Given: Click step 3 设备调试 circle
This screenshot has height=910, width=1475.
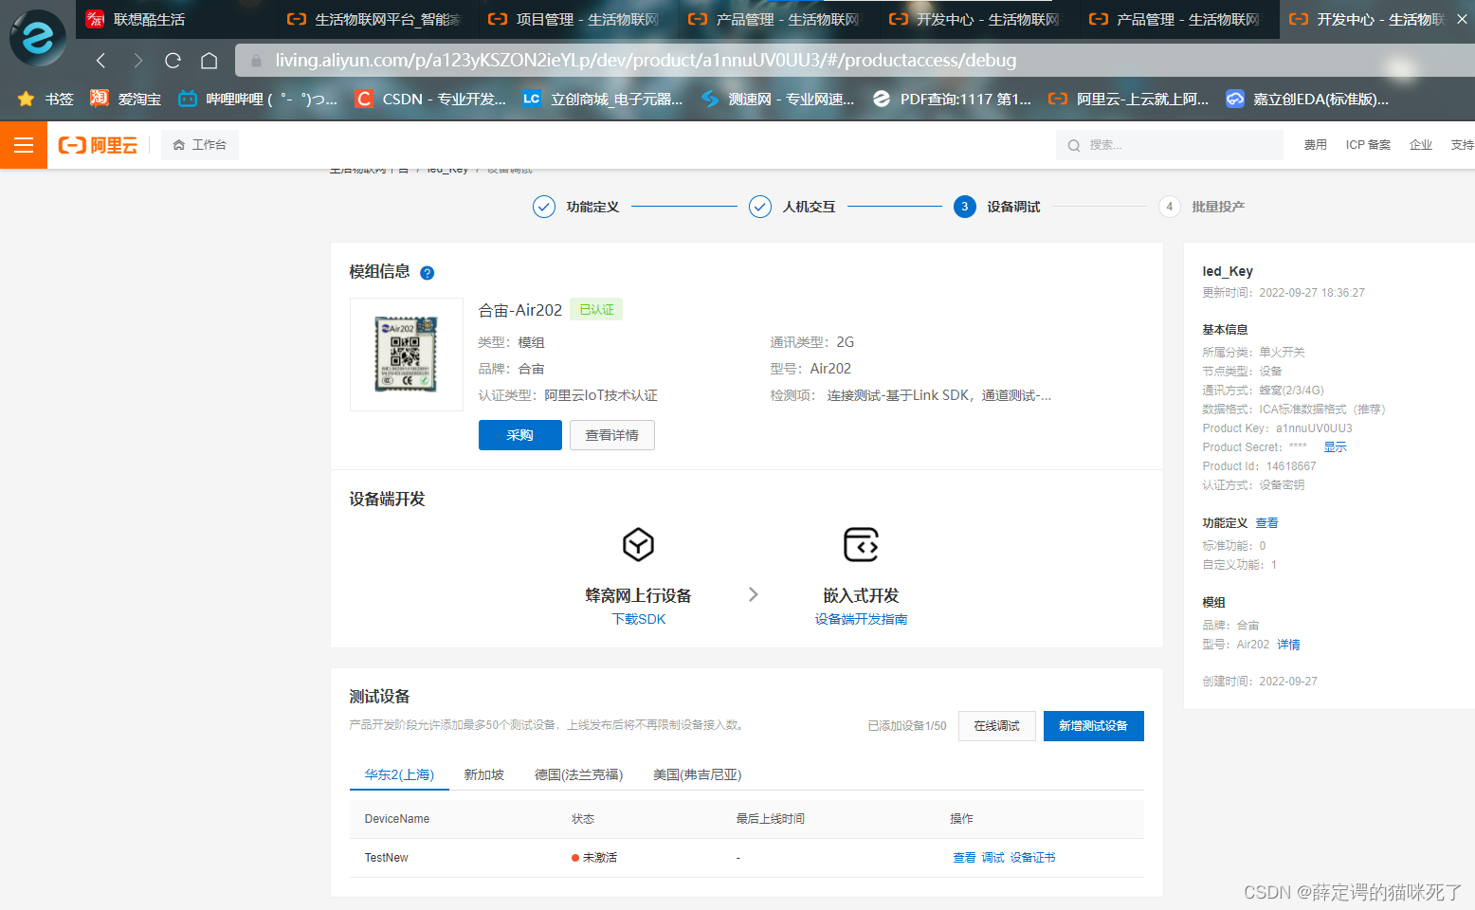Looking at the screenshot, I should click(965, 207).
